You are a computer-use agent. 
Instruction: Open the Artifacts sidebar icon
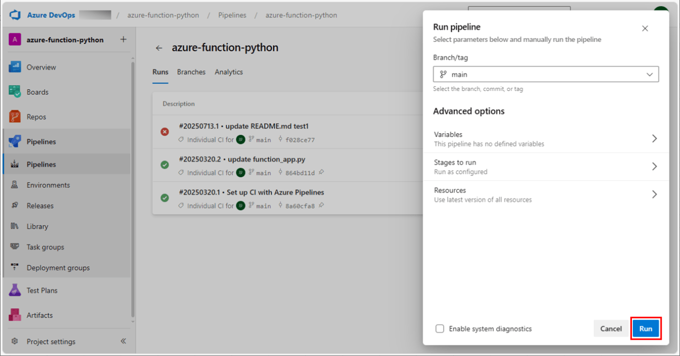click(x=15, y=315)
